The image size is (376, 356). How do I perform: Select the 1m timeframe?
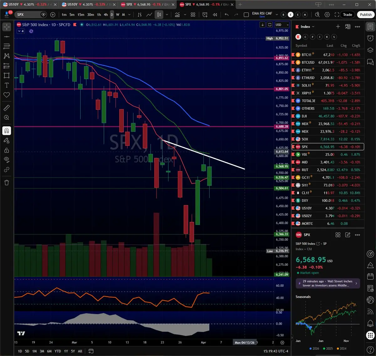point(64,15)
